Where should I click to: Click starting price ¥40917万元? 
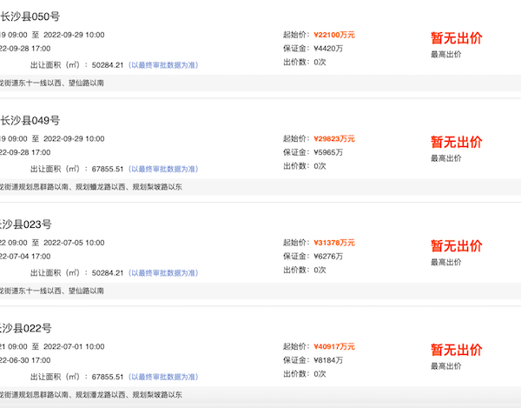[x=334, y=346]
